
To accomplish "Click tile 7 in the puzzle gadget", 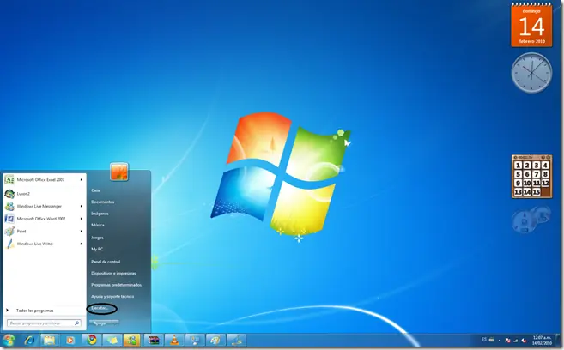I will pos(537,174).
